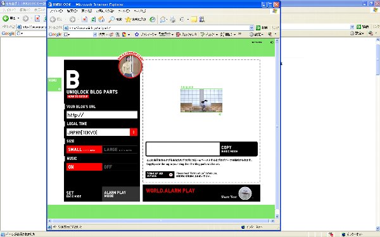Select SMALL size option
Viewport: 380px width, 237px height.
point(84,149)
